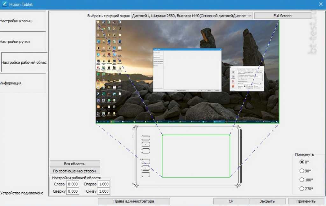Image resolution: width=326 pixels, height=206 pixels.
Task: Select the 90° rotation option
Action: (302, 171)
